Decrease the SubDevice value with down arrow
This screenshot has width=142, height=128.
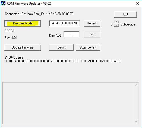coord(117,25)
